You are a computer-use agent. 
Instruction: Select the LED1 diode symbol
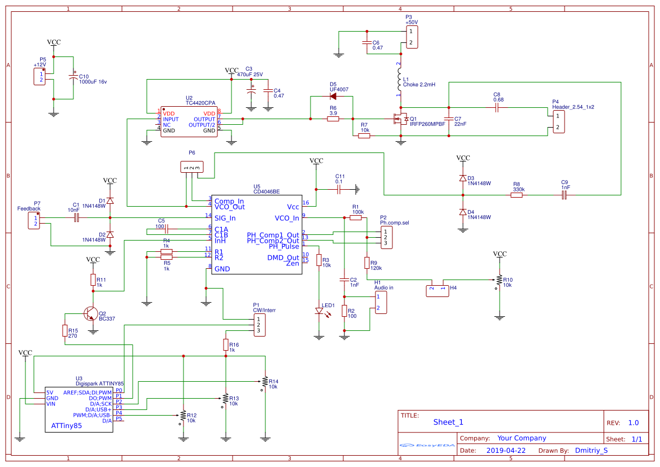point(319,311)
